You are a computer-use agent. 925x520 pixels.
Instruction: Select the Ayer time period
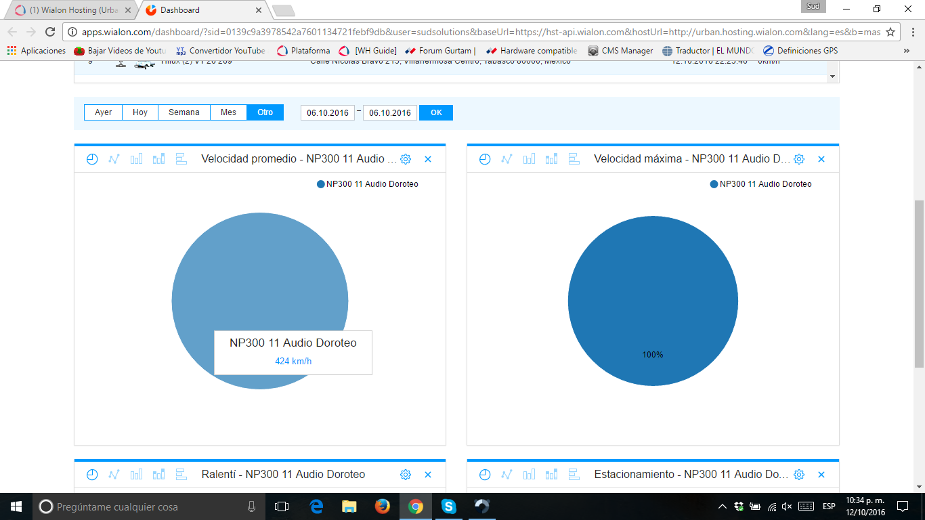pyautogui.click(x=103, y=112)
